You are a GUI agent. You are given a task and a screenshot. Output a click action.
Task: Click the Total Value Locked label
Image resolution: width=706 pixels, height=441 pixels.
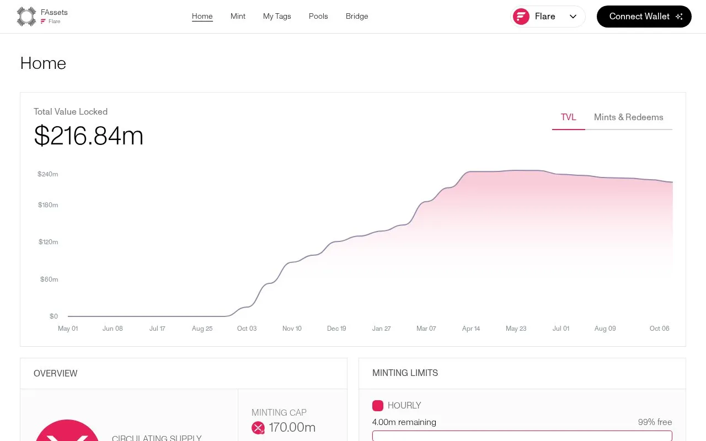71,111
